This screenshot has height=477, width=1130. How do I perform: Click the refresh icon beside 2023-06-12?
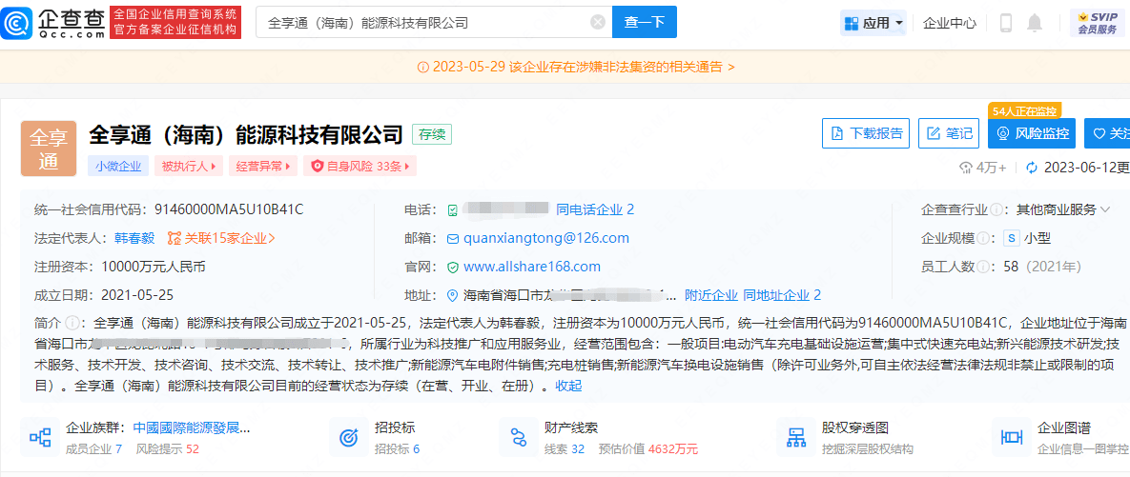click(1032, 168)
